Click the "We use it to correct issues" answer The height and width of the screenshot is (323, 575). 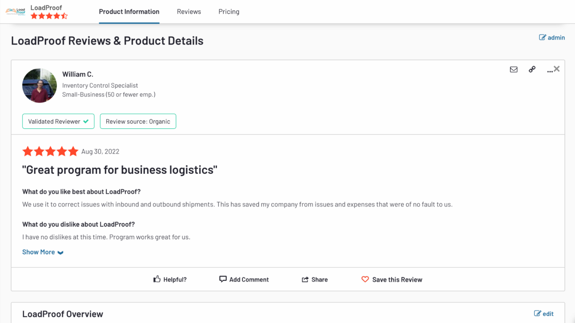pyautogui.click(x=237, y=204)
